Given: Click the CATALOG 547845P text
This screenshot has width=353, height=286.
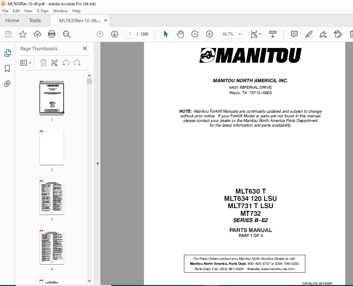Looking at the screenshot, I should pyautogui.click(x=317, y=284).
